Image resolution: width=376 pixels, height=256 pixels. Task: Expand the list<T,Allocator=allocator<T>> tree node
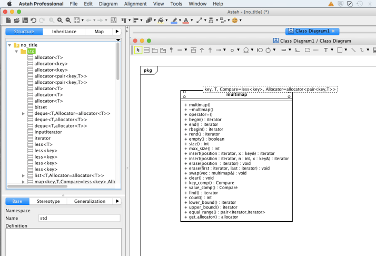coord(23,175)
